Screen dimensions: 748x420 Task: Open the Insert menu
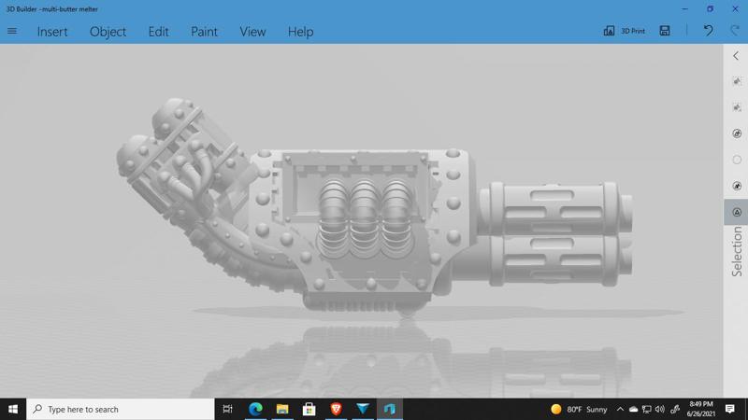point(52,32)
